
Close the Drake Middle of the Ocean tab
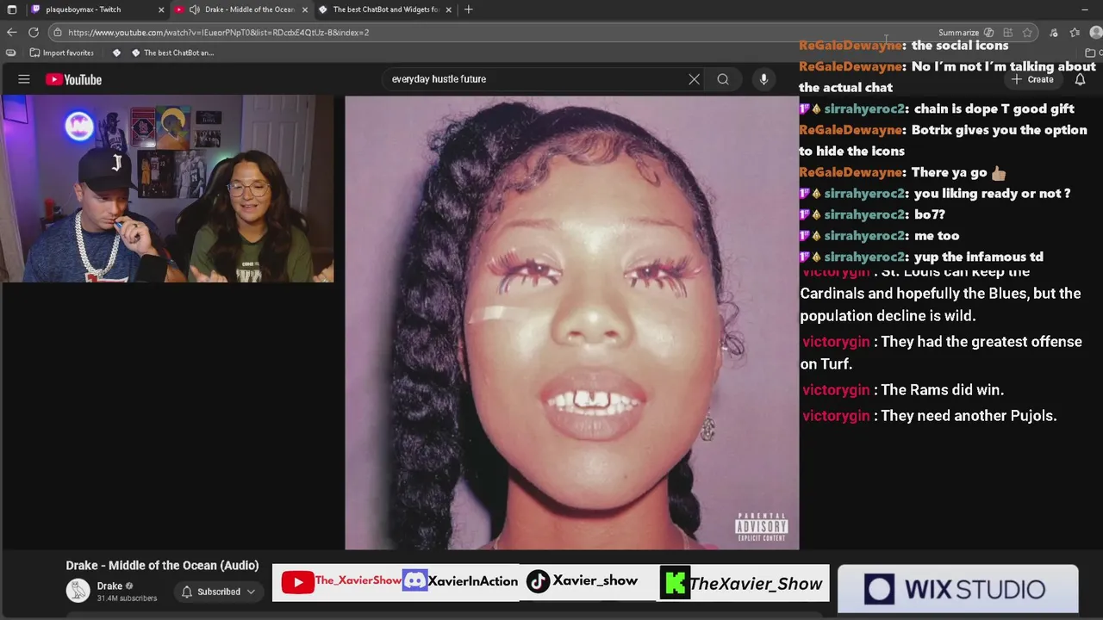(304, 9)
